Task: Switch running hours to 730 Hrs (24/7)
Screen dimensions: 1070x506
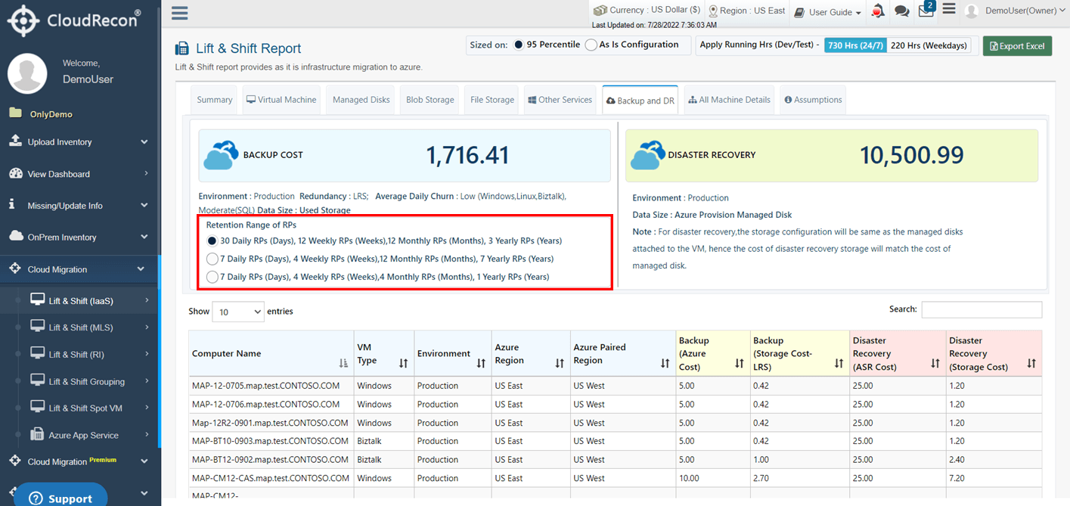Action: [x=854, y=45]
